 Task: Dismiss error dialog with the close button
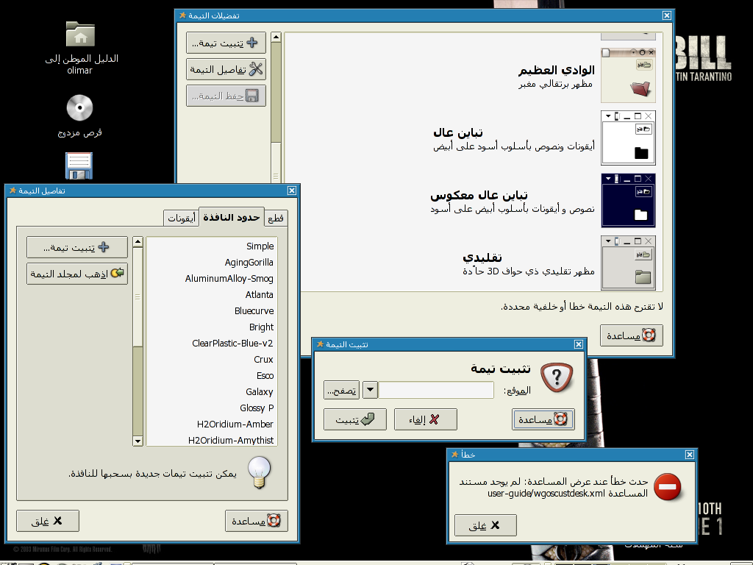(x=485, y=525)
